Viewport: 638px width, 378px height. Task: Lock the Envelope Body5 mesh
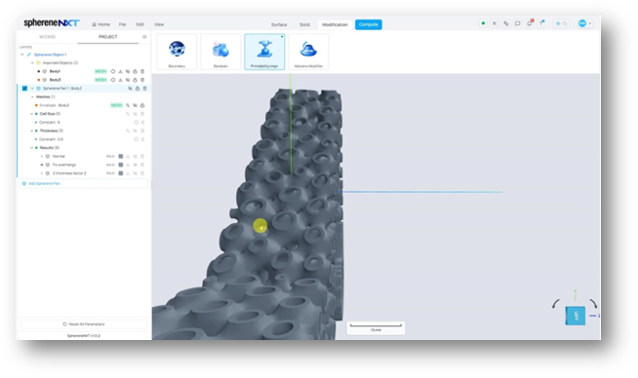pos(142,105)
